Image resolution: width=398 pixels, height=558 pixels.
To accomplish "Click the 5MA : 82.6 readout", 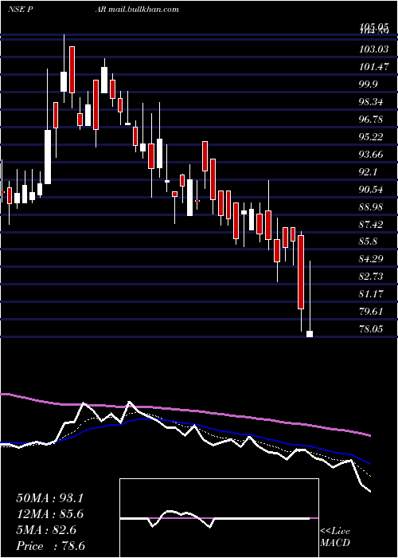I will coord(46,530).
